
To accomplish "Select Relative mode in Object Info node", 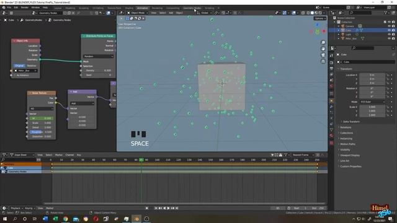I will [32, 66].
